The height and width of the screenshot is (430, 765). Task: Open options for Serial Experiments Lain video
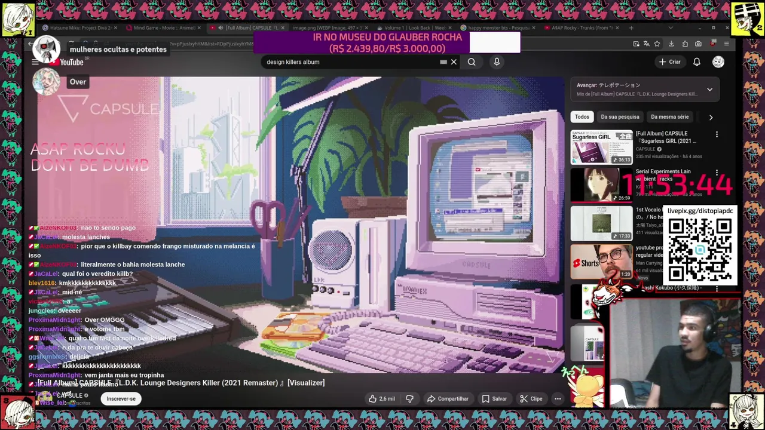click(717, 173)
